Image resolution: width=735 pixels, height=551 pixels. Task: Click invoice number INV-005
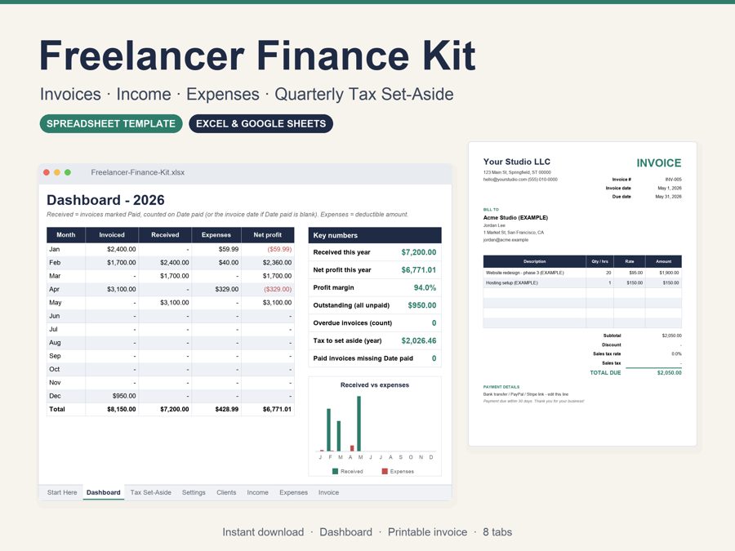point(673,180)
